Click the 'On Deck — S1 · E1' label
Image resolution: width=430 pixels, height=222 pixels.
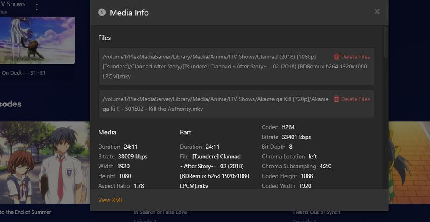click(24, 73)
